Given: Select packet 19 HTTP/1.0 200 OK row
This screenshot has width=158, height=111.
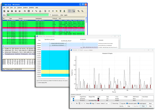Looking at the screenshot, I should (x=44, y=32).
